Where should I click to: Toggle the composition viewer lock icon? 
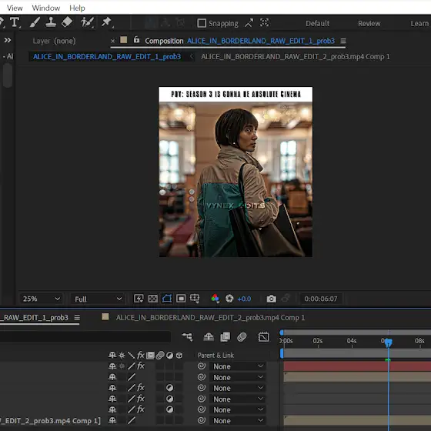pos(136,40)
